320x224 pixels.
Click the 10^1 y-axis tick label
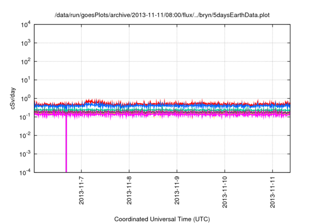tap(25, 80)
